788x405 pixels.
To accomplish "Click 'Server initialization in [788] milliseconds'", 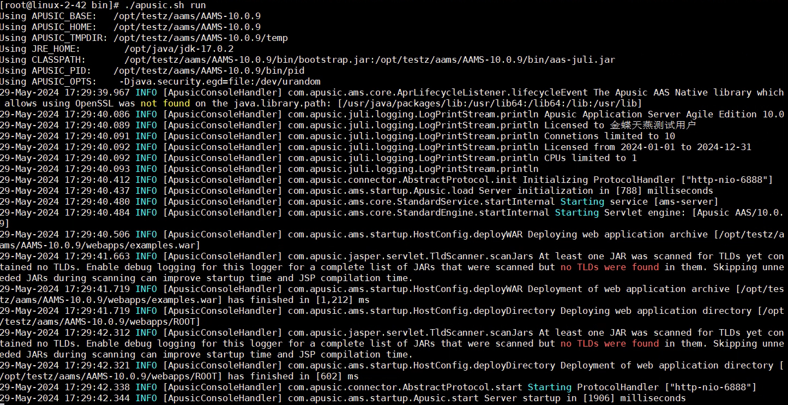I will (x=595, y=190).
